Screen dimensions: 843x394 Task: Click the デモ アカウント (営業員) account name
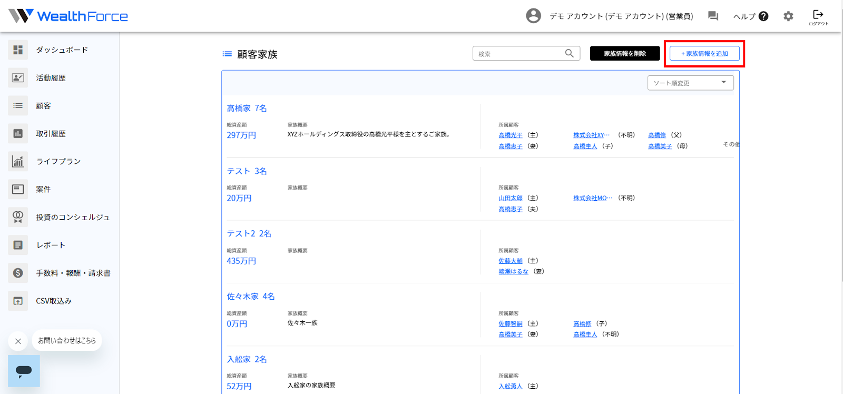click(621, 16)
